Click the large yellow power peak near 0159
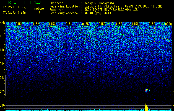Viewport: 174px width, 111px height. click(x=146, y=107)
